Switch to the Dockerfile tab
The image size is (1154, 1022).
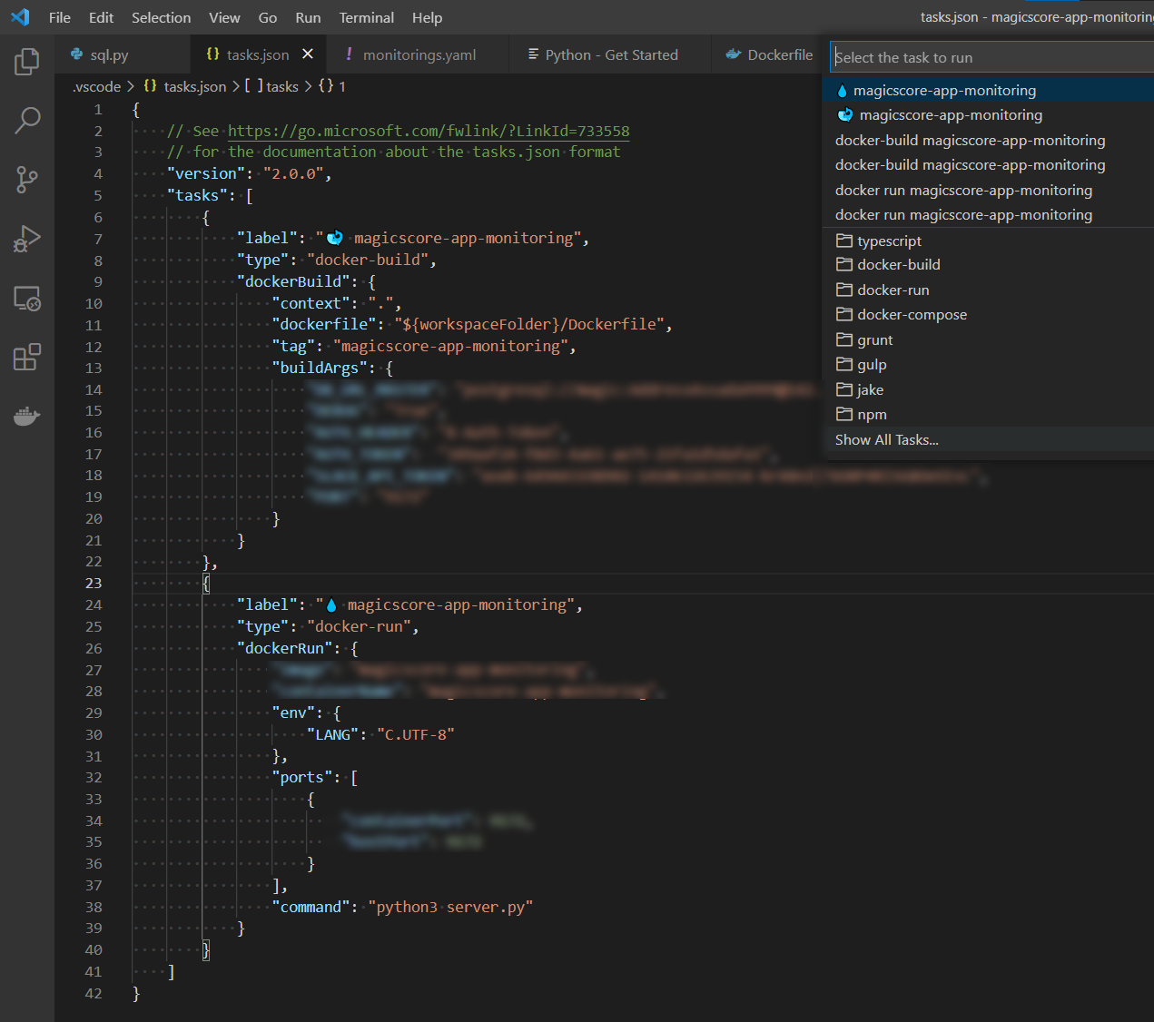(776, 54)
